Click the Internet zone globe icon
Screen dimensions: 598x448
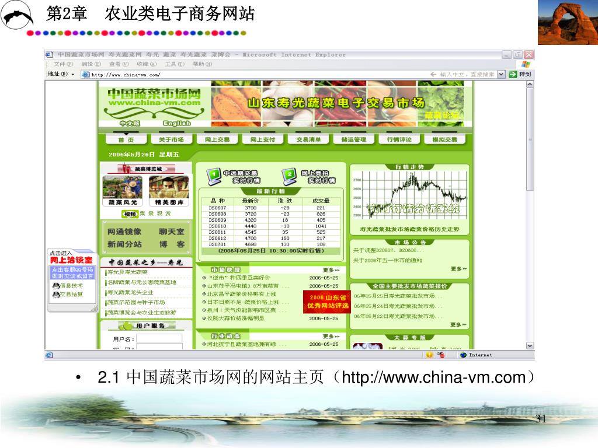point(463,355)
